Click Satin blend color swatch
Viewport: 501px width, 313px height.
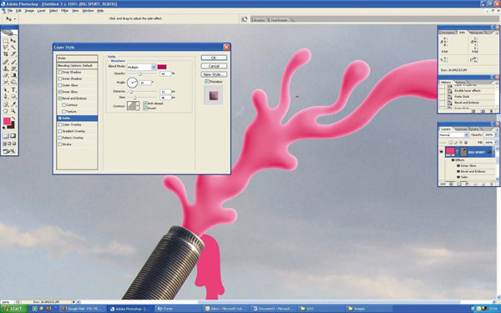pos(162,67)
